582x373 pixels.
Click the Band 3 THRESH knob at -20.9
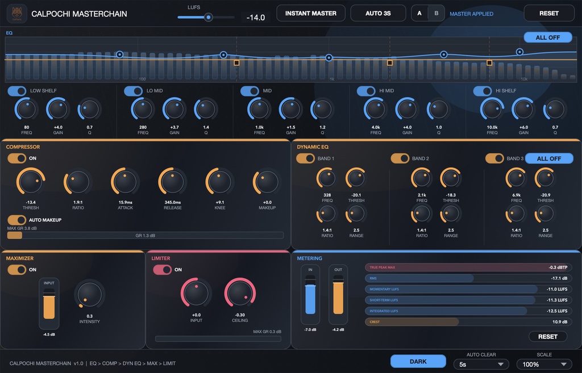click(x=545, y=178)
